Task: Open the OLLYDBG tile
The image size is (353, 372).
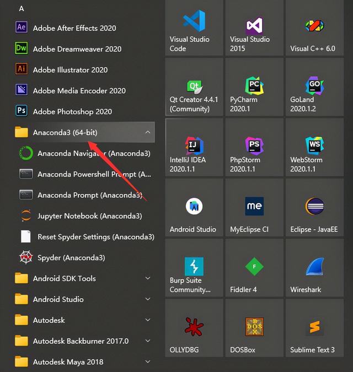Action: click(194, 328)
